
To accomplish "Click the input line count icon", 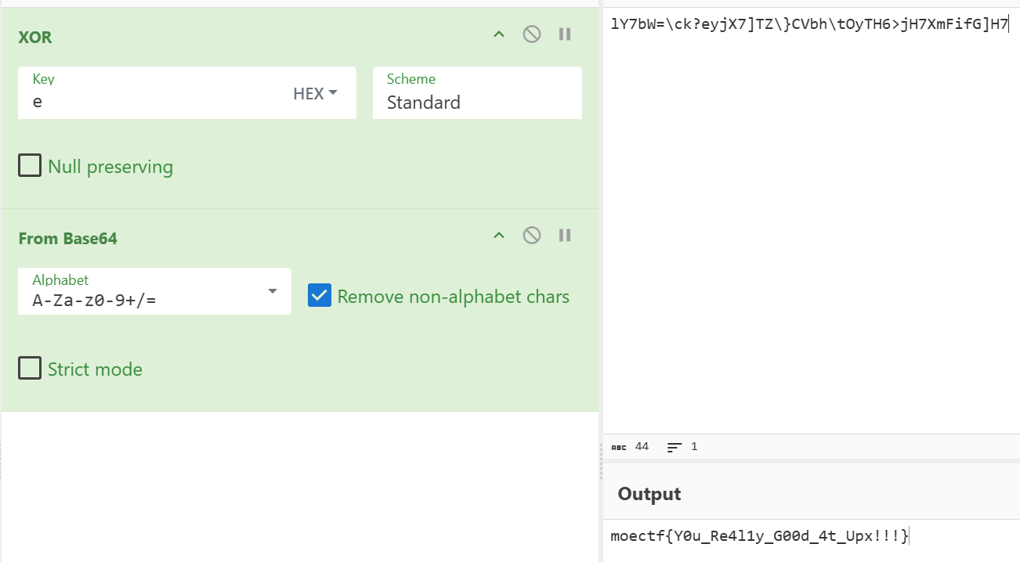I will click(675, 447).
